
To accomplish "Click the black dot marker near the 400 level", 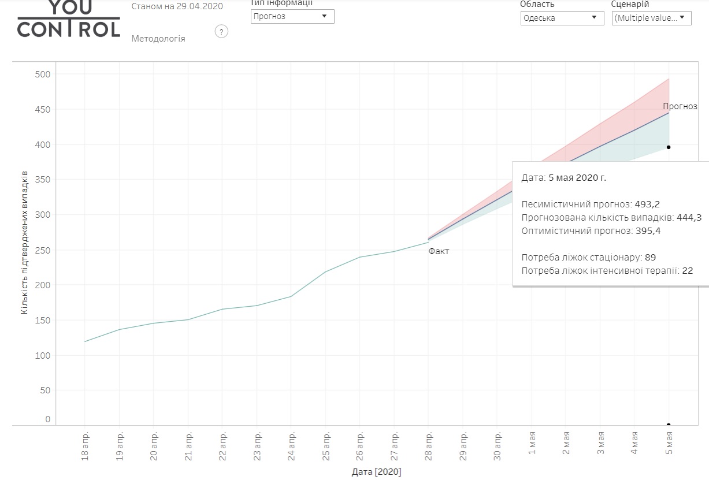I will (669, 147).
